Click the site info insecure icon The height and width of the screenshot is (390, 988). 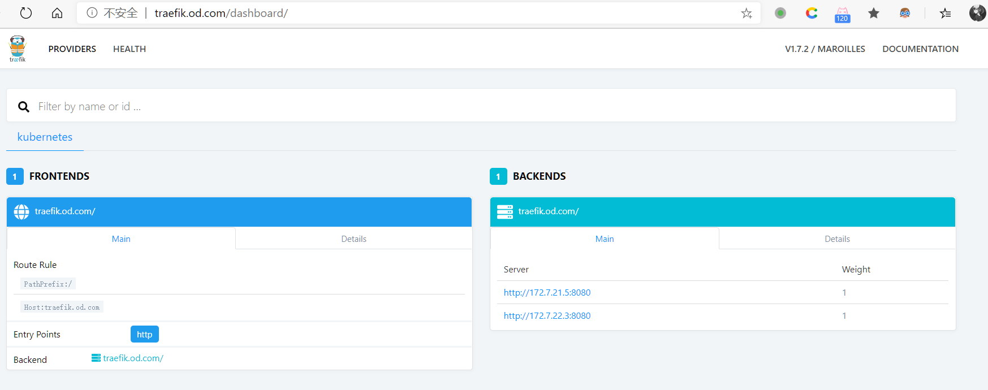[x=92, y=12]
